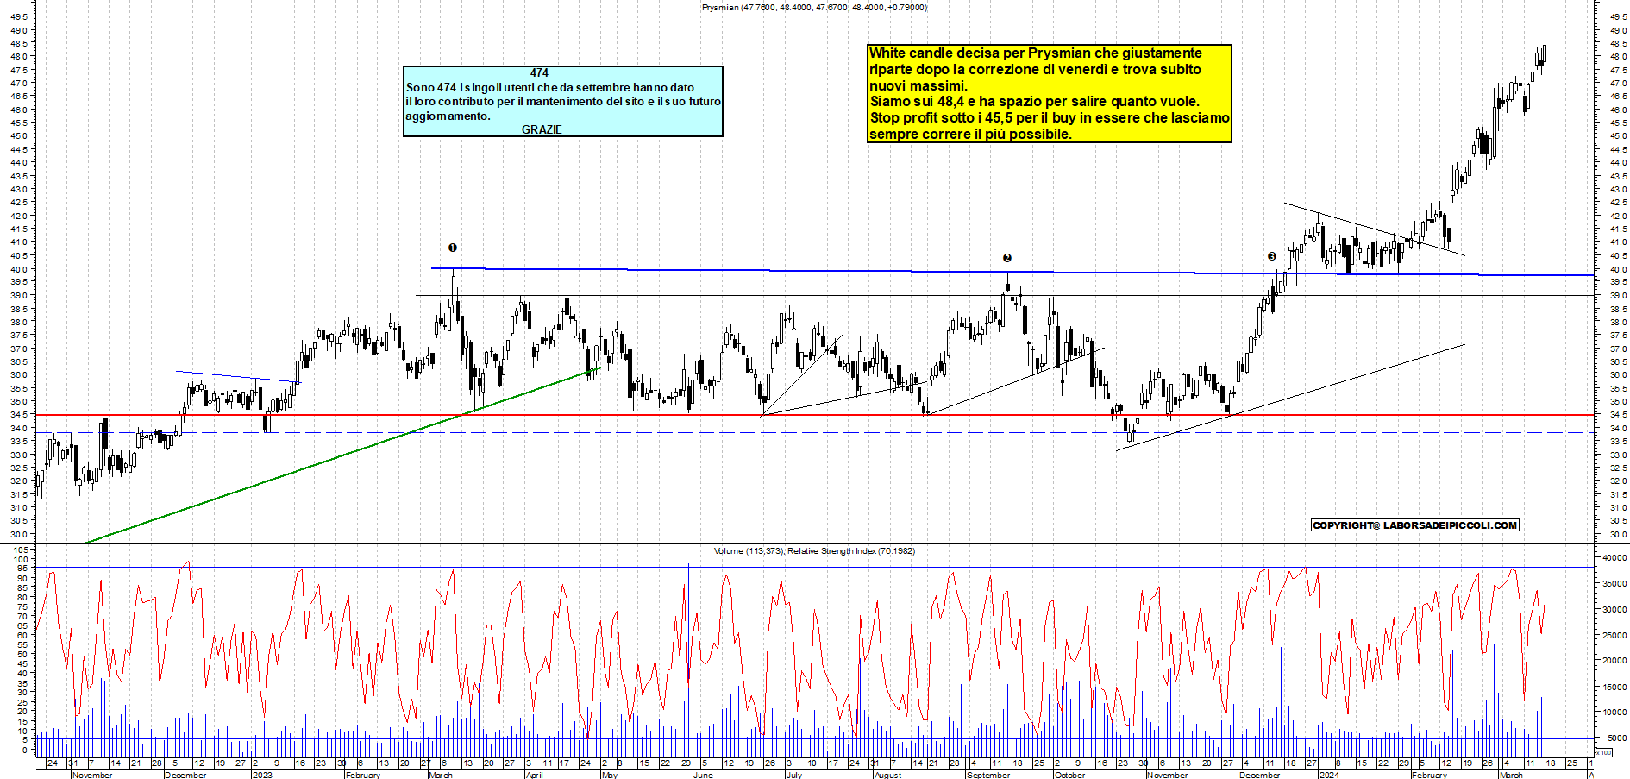Select the blue horizontal resistance line near 40

(1012, 272)
